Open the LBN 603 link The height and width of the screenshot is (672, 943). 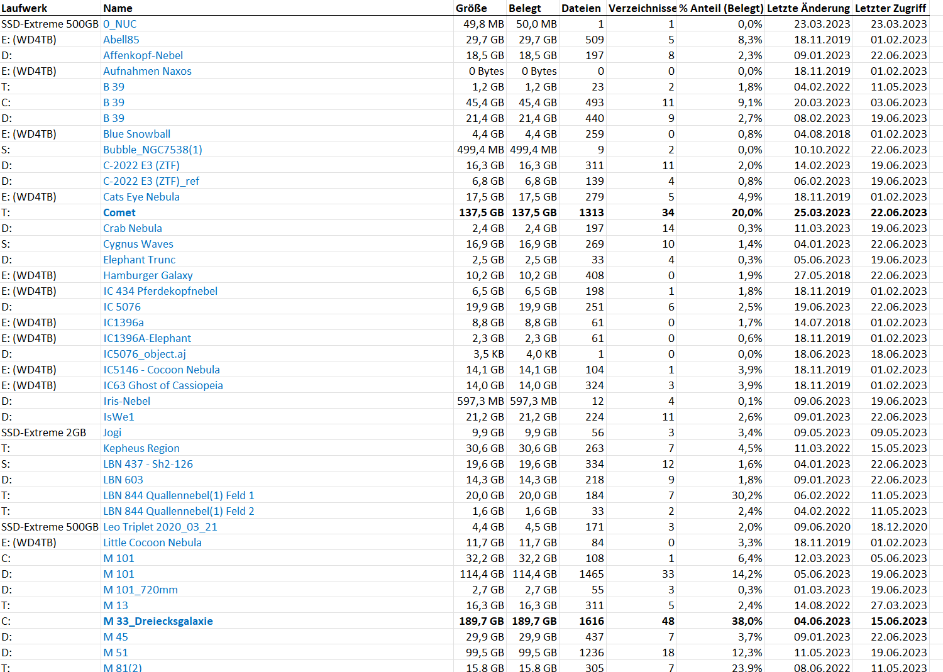(123, 480)
